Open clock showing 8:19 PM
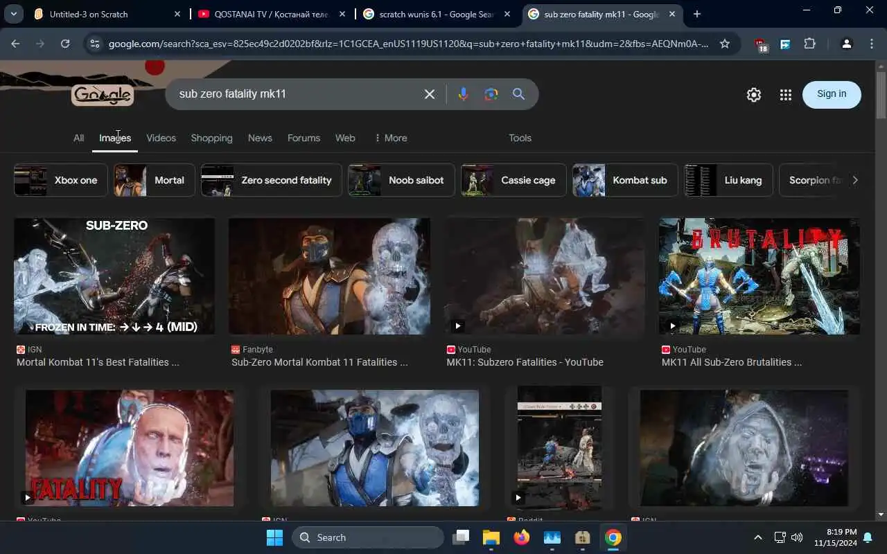The height and width of the screenshot is (554, 887). pyautogui.click(x=835, y=537)
